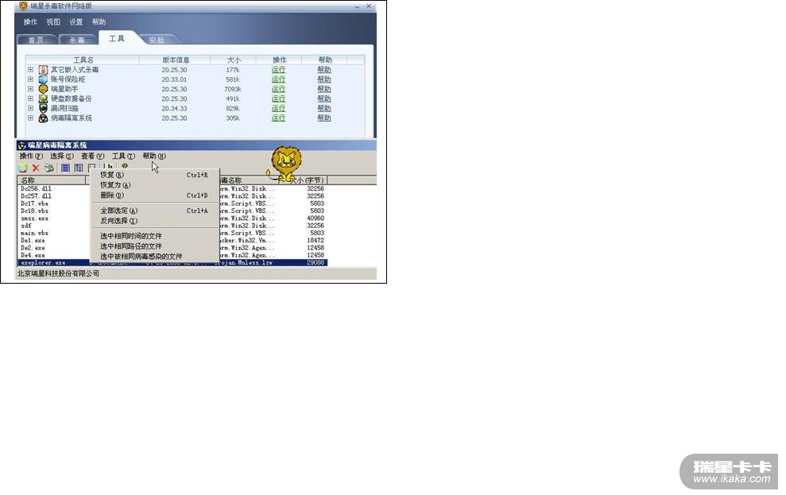Click 帮助 link for 硬盘数据备份
The height and width of the screenshot is (495, 786).
tap(323, 99)
